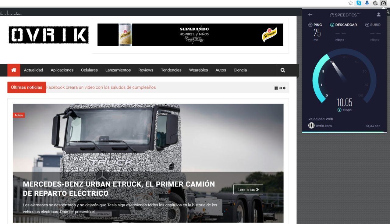Open the Mercedes-Benz Urban eTruck article headline
The width and height of the screenshot is (390, 224).
[119, 189]
